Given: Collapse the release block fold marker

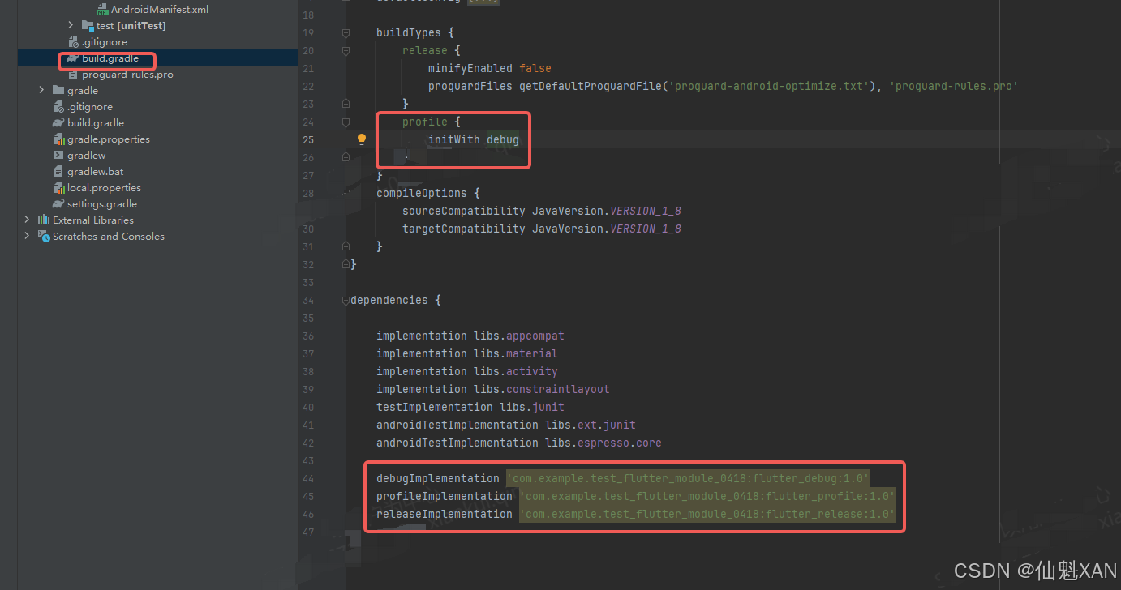Looking at the screenshot, I should tap(346, 51).
